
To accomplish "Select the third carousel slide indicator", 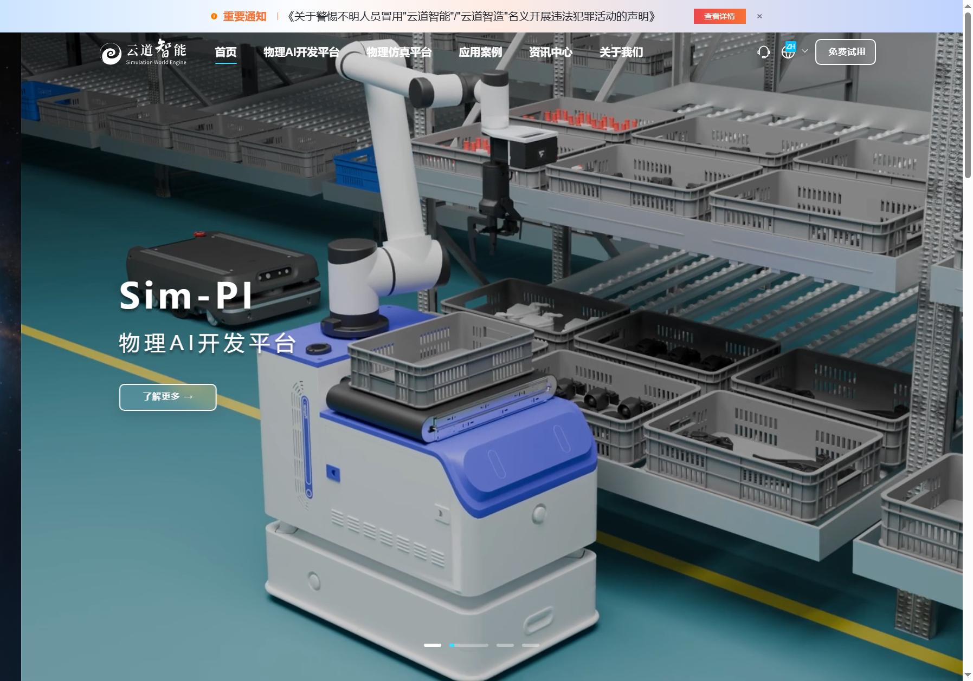I will [505, 645].
